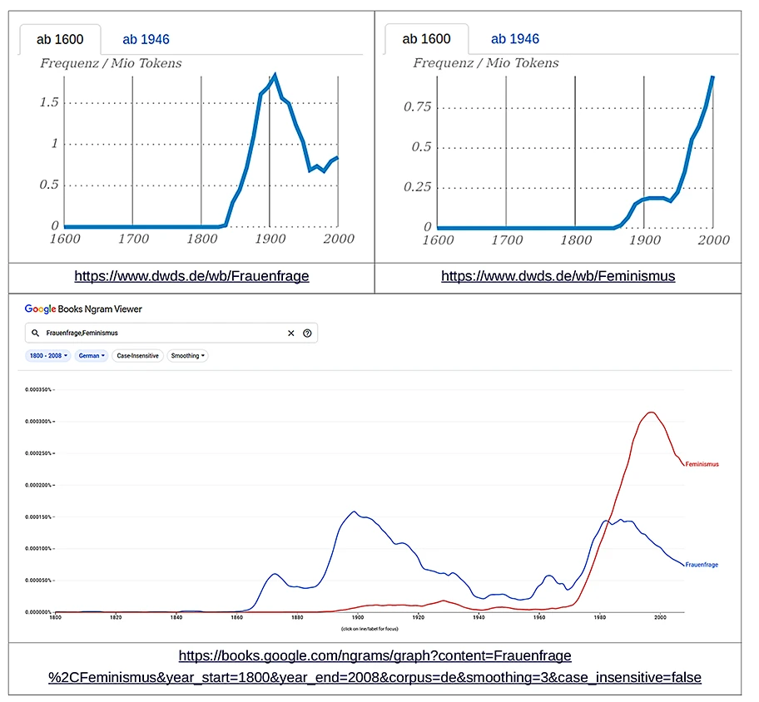Click the Feminismus peak on the red curve
Image resolution: width=759 pixels, height=702 pixels.
pyautogui.click(x=652, y=413)
